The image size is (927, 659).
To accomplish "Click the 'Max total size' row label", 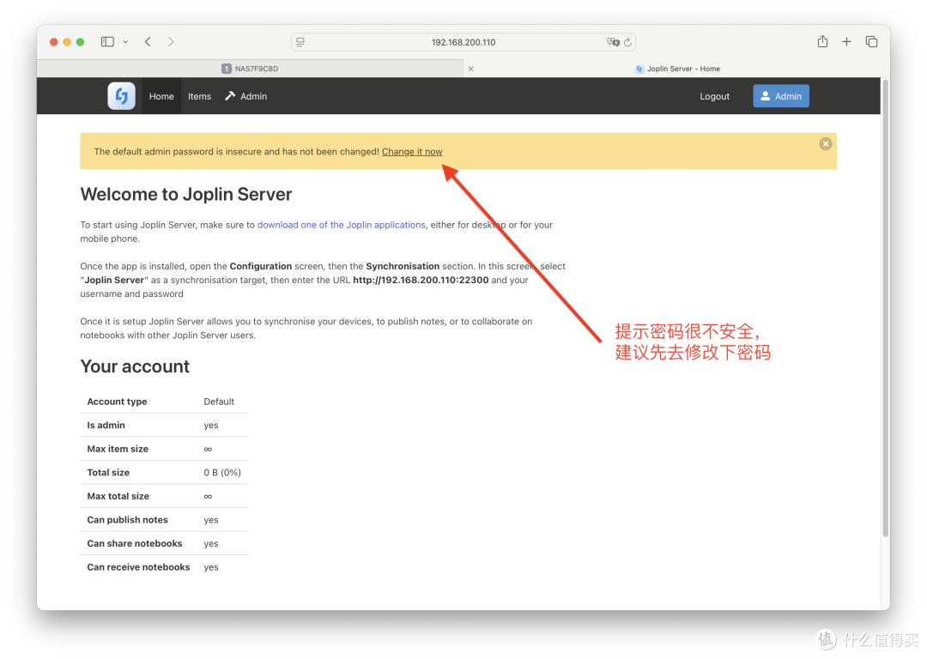I will pos(118,496).
